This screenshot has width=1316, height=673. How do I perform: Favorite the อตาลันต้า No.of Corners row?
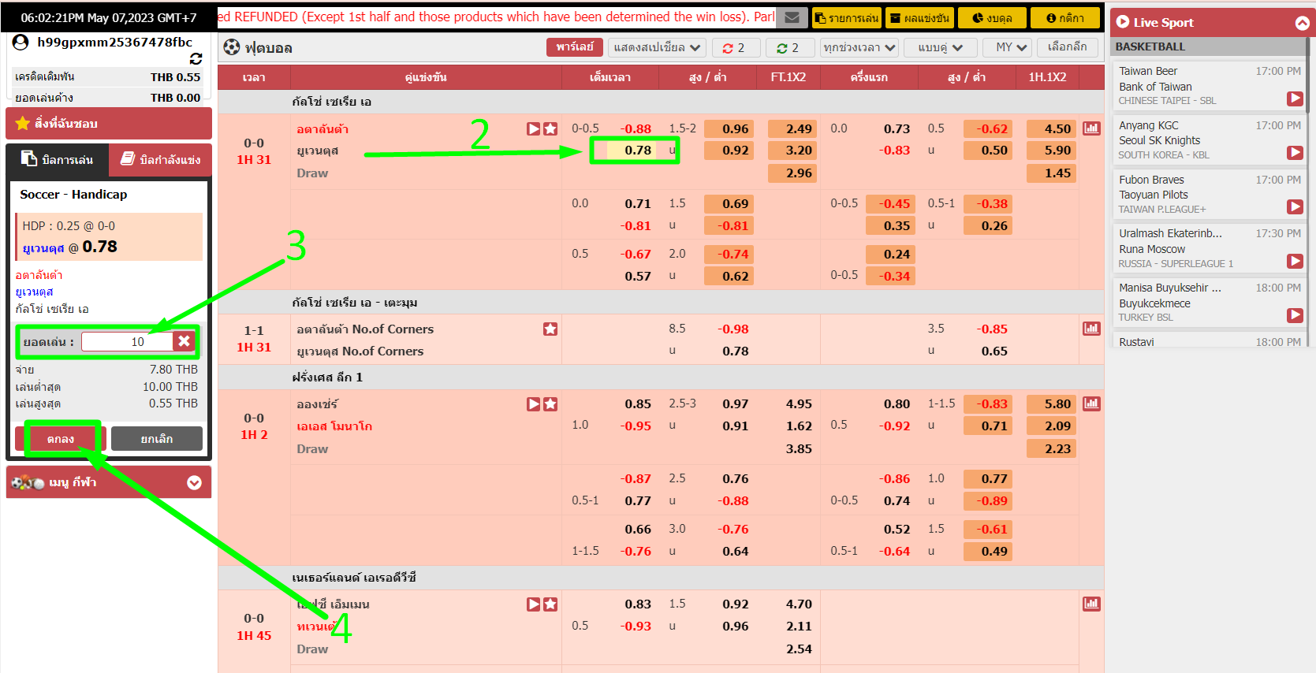click(550, 329)
